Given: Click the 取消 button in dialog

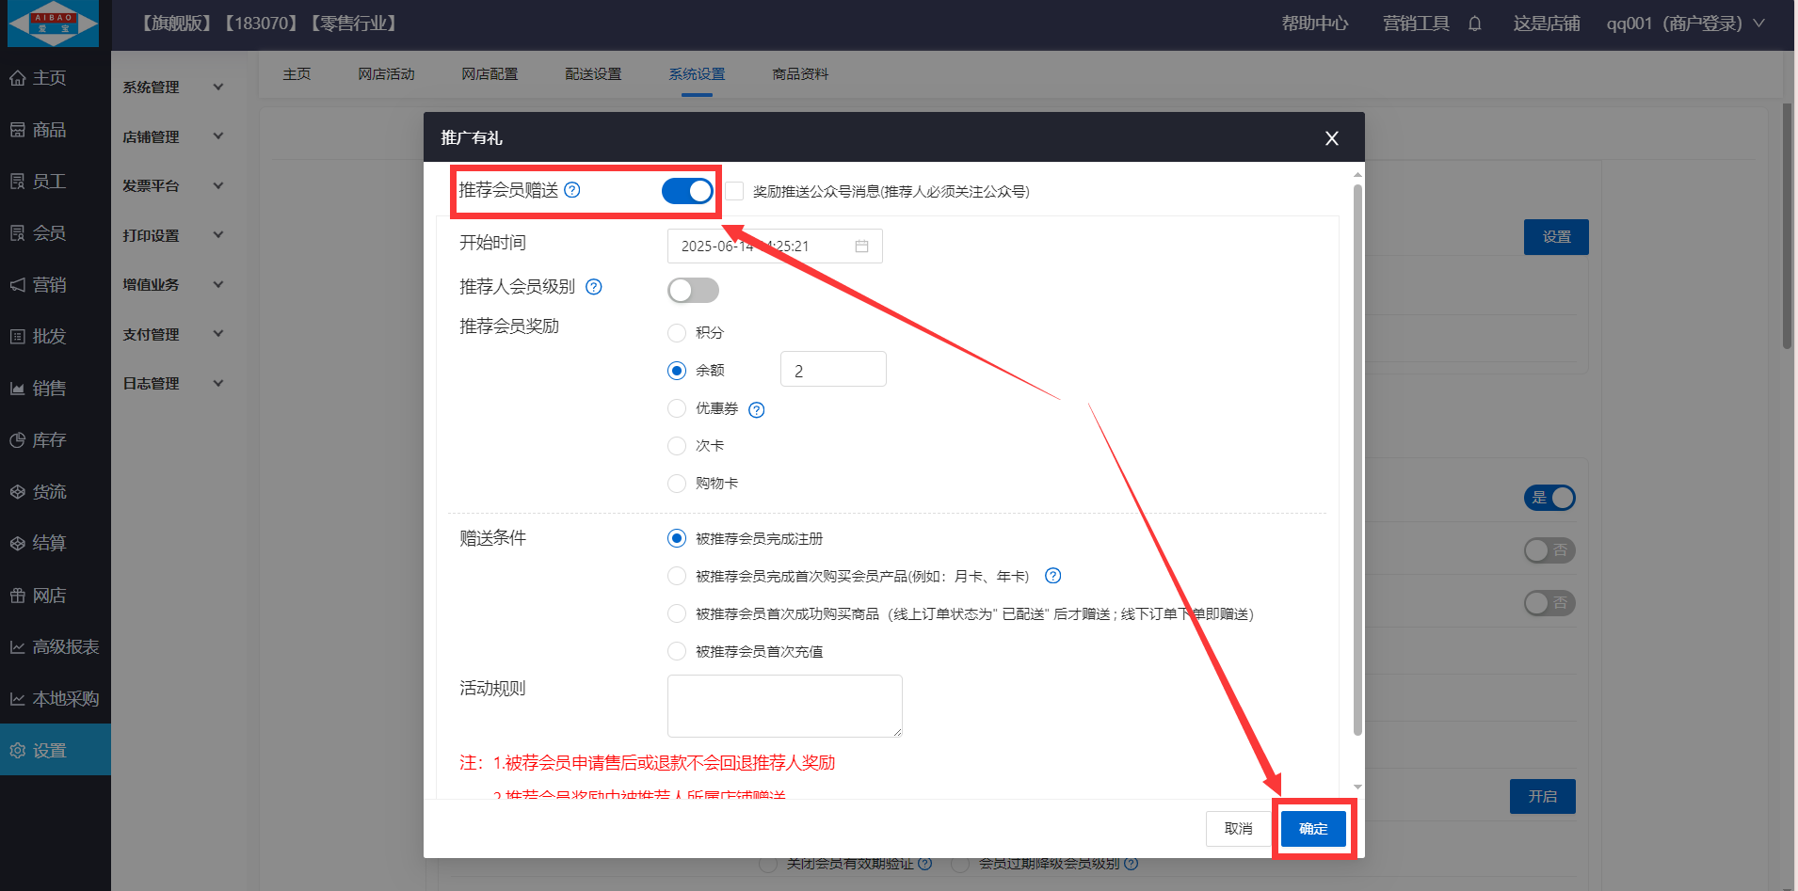Looking at the screenshot, I should click(x=1238, y=829).
